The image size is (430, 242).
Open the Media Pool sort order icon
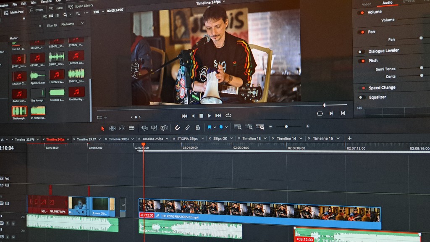78,14
